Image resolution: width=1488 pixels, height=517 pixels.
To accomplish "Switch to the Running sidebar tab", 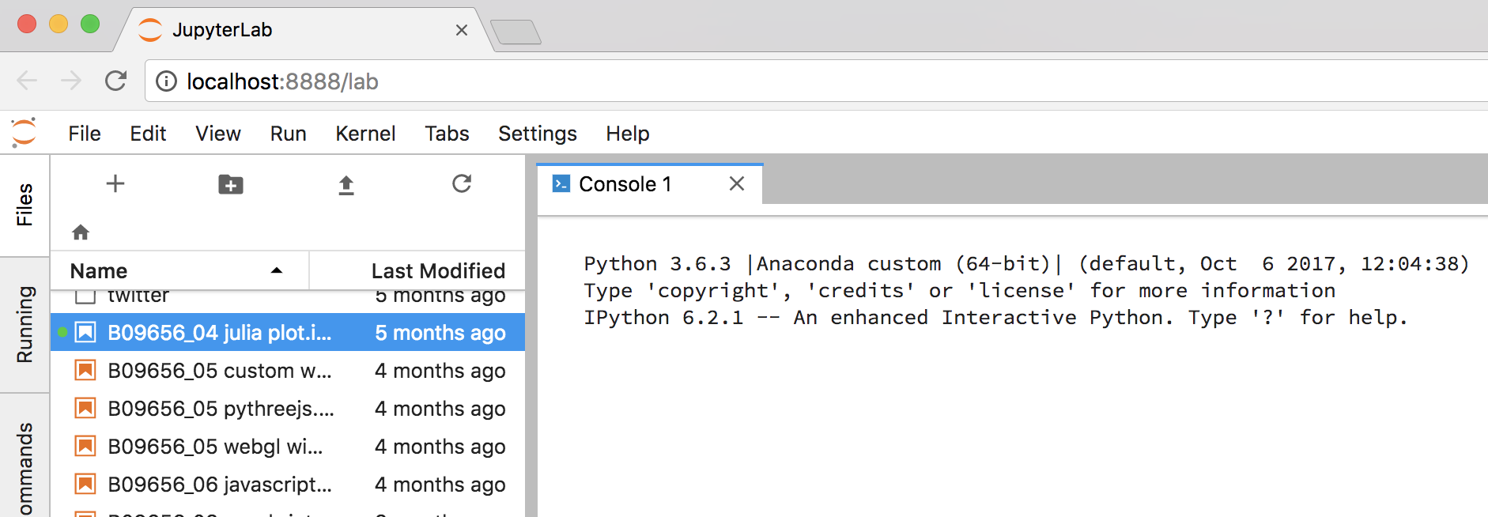I will 25,325.
